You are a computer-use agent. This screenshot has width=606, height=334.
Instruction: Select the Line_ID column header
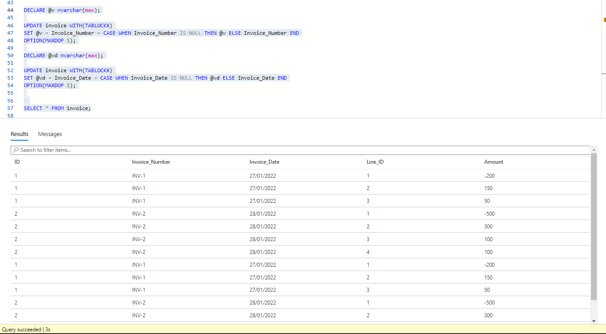375,162
